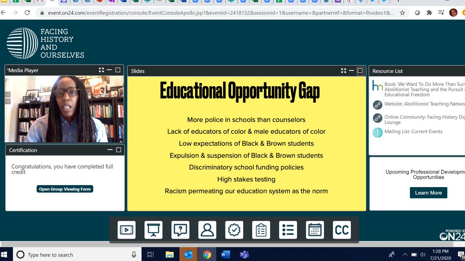
Task: Maximize the Media Player with the expand toggle
Action: pyautogui.click(x=101, y=70)
